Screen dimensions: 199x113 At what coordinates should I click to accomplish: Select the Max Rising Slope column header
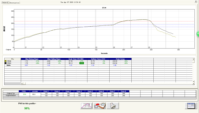pyautogui.click(x=32, y=59)
